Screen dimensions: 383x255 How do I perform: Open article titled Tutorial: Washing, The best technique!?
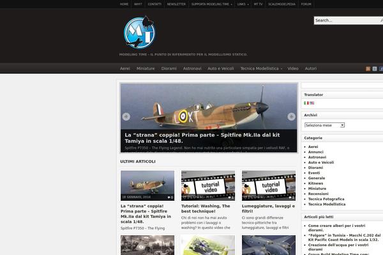[206, 208]
